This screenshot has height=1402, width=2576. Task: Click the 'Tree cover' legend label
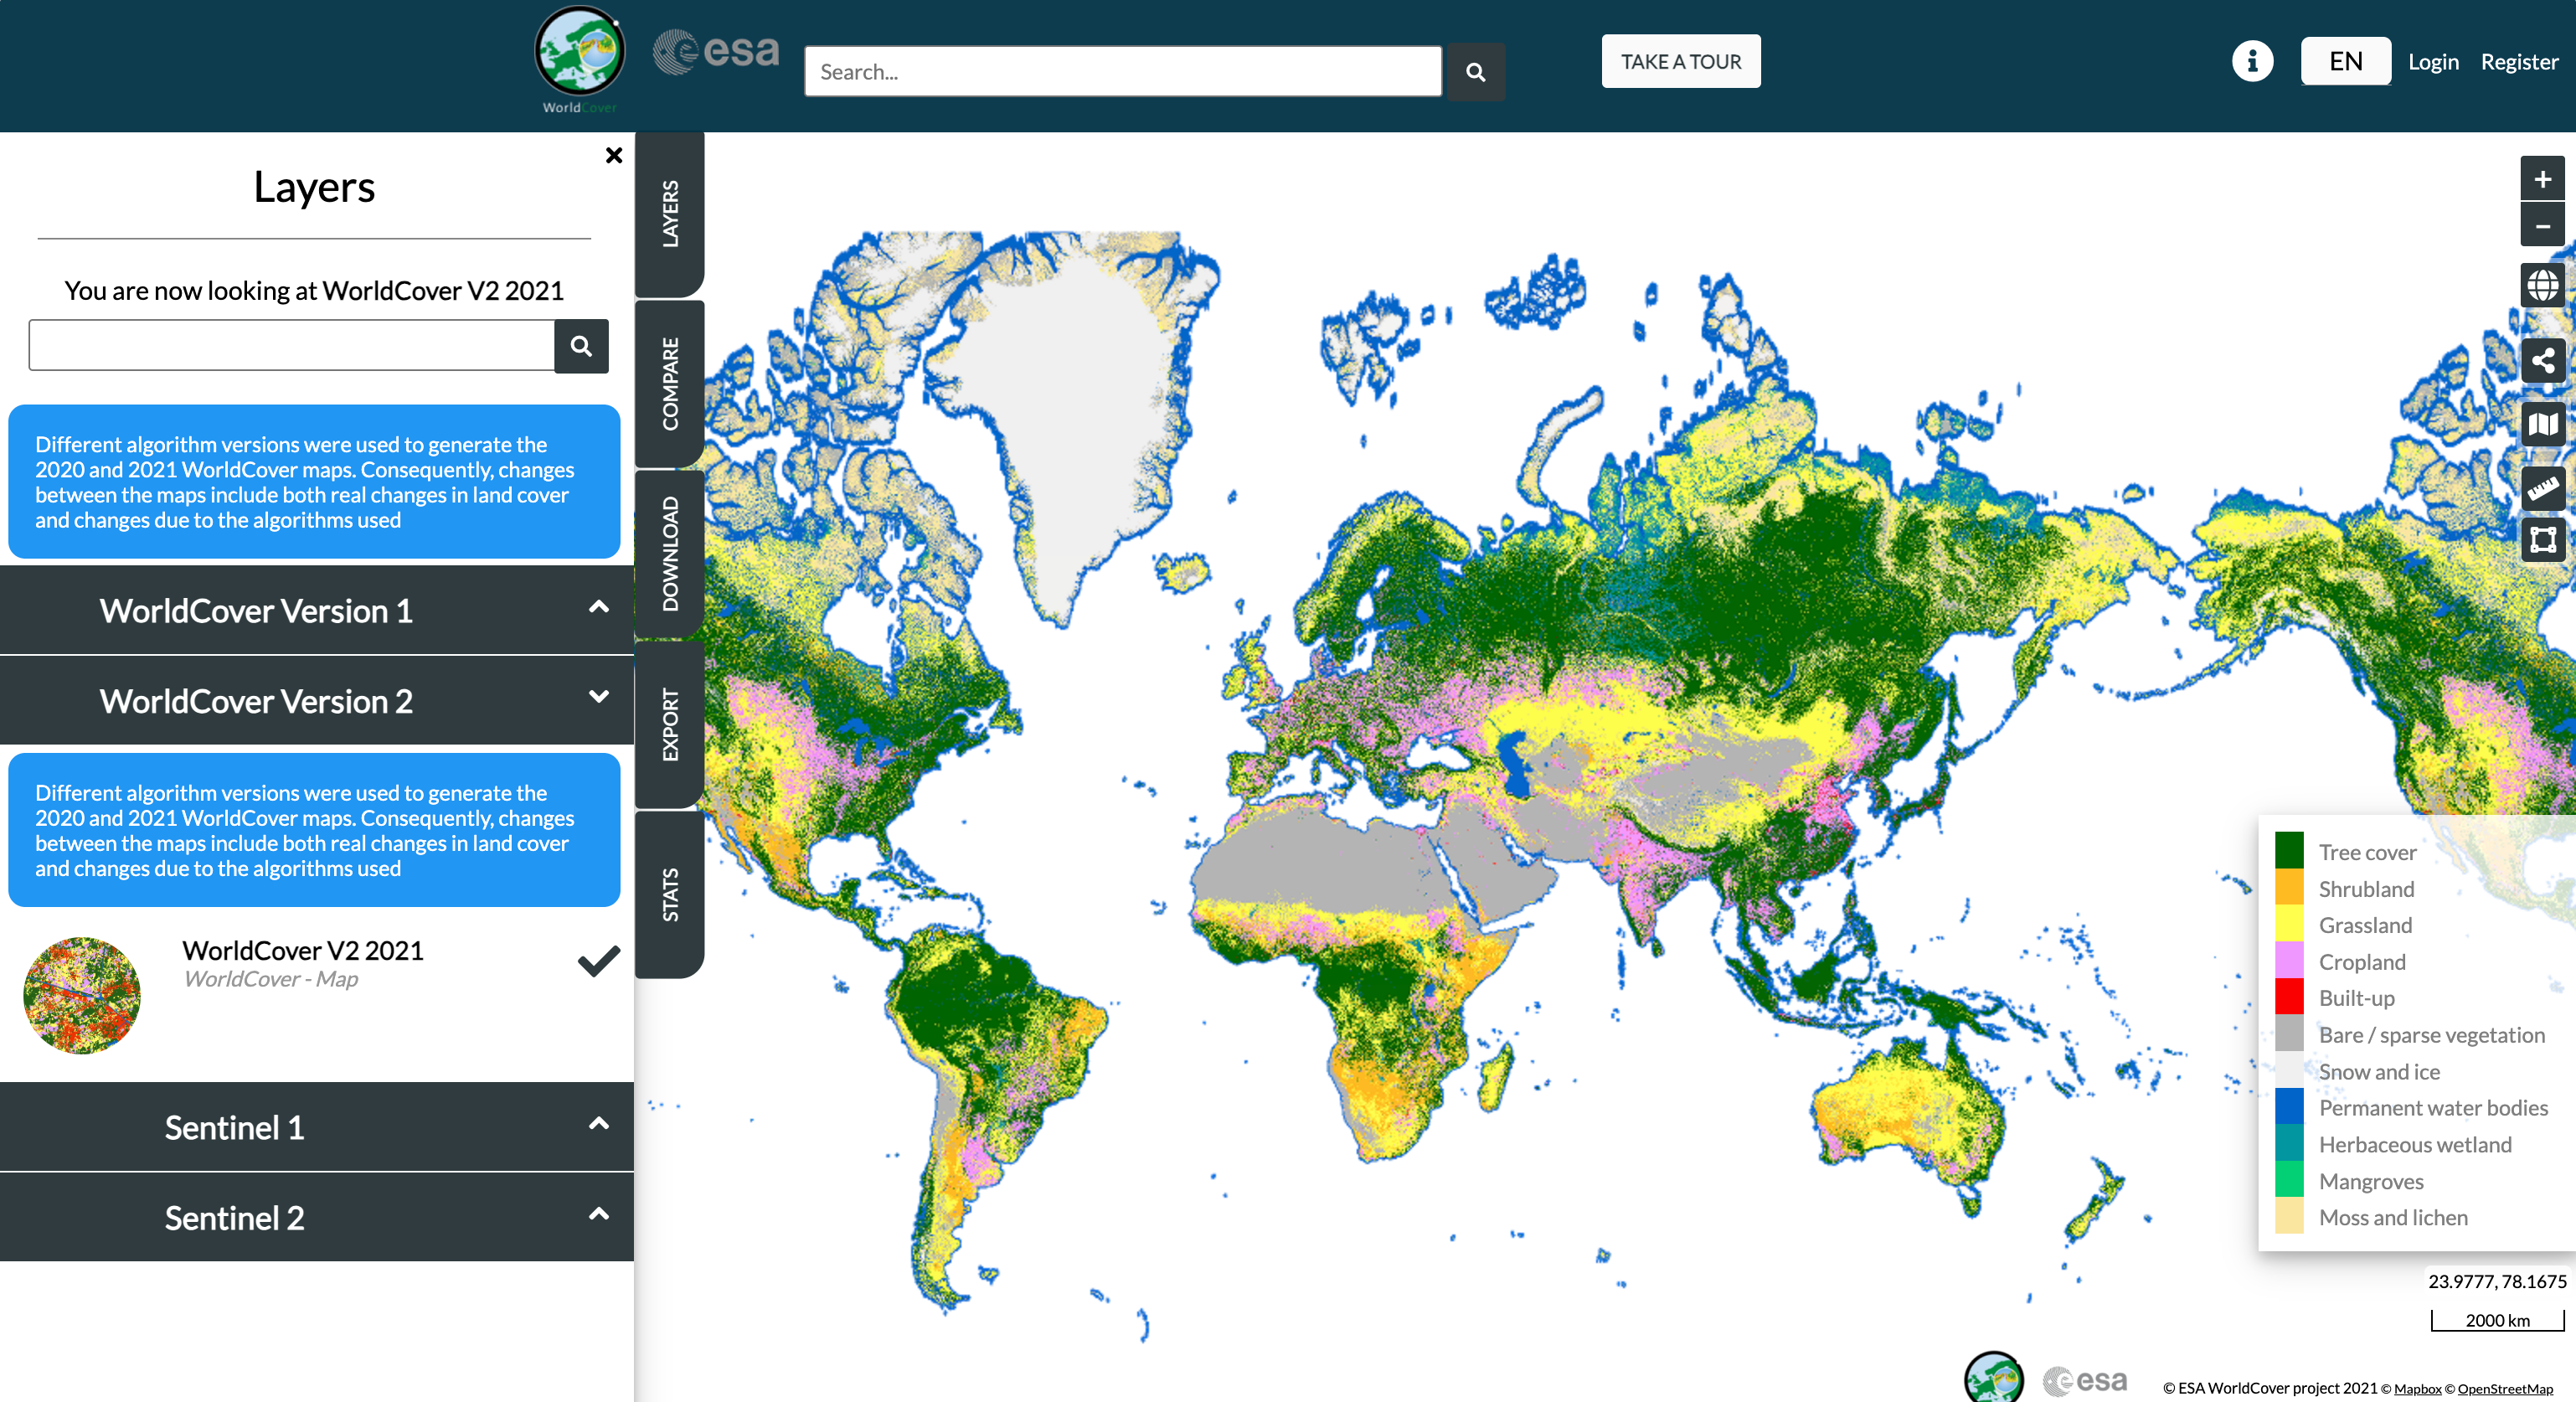click(x=2367, y=852)
